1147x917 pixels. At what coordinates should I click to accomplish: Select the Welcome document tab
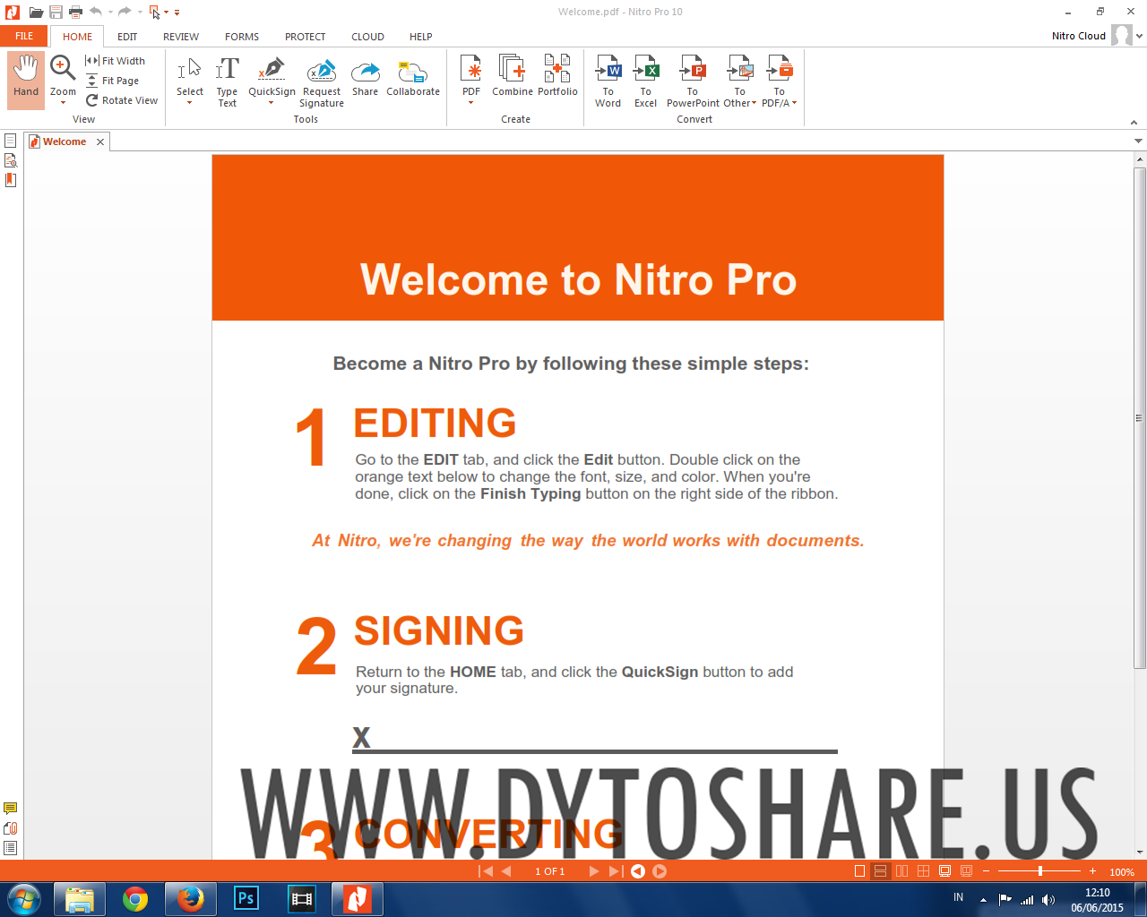pyautogui.click(x=65, y=141)
